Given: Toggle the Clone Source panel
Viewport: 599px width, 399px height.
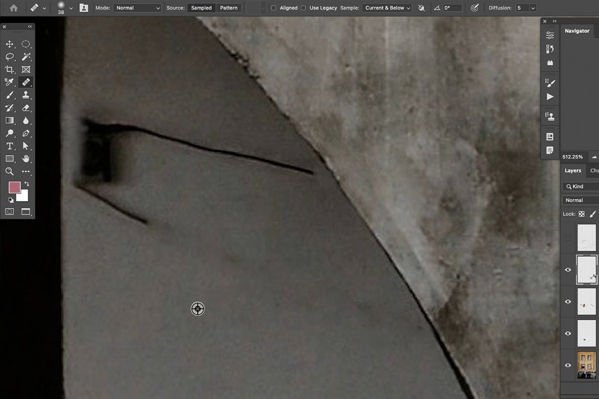Looking at the screenshot, I should [x=84, y=8].
